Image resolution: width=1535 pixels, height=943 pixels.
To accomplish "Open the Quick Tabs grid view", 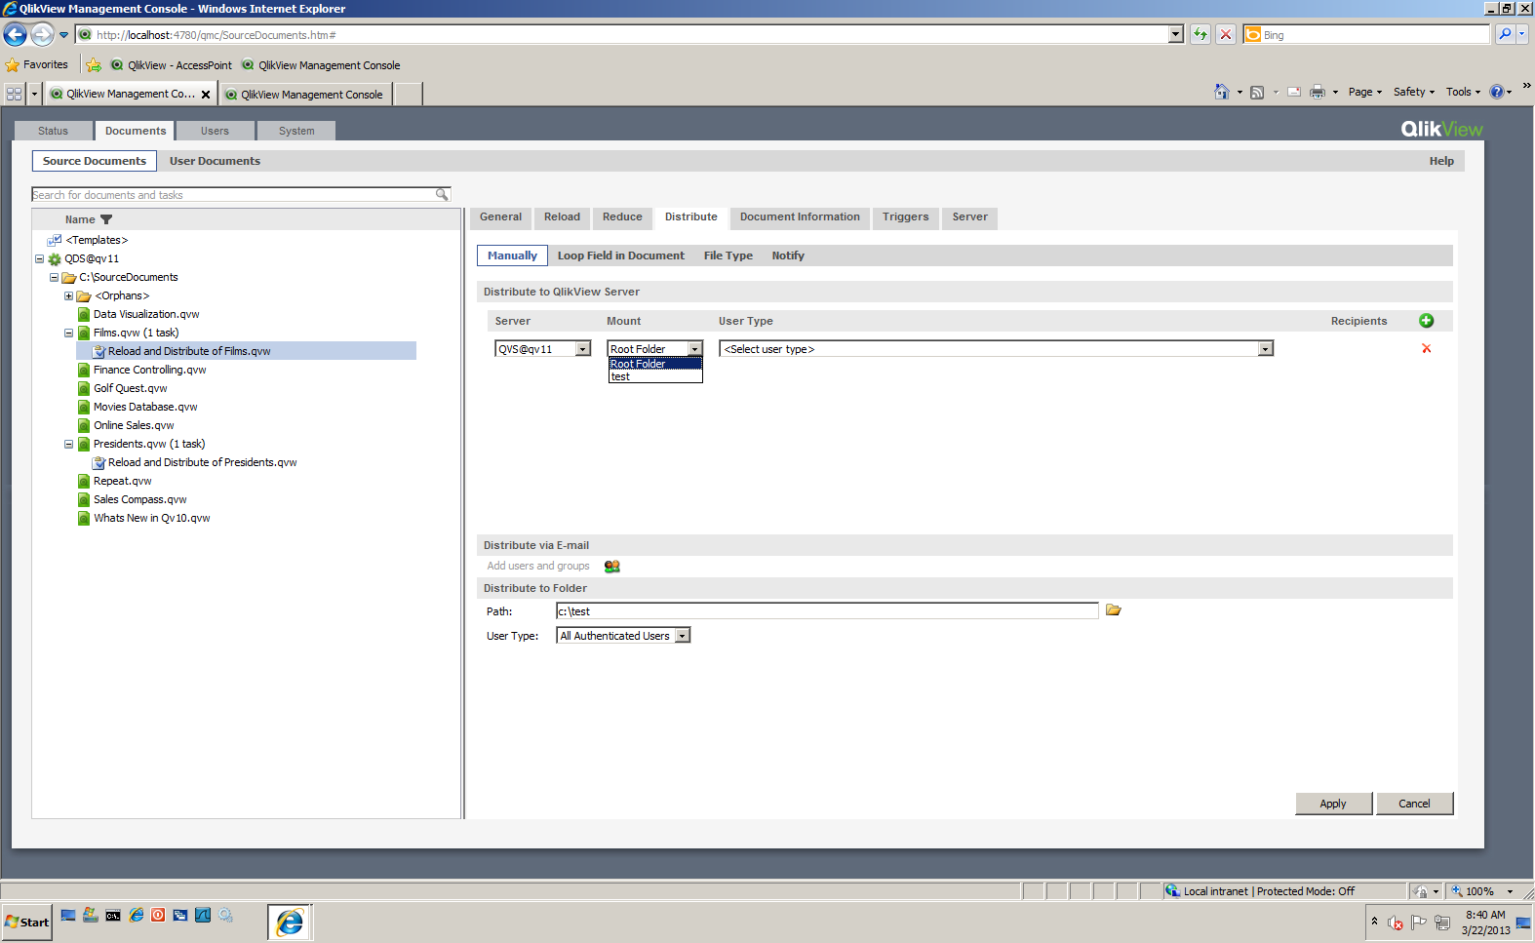I will [14, 94].
